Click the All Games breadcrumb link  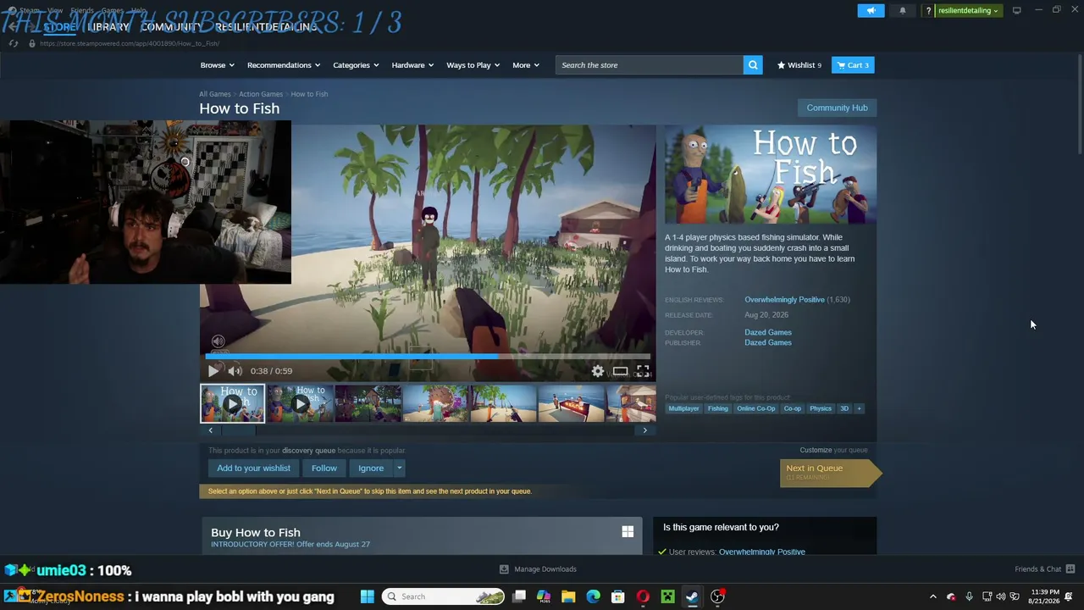215,94
